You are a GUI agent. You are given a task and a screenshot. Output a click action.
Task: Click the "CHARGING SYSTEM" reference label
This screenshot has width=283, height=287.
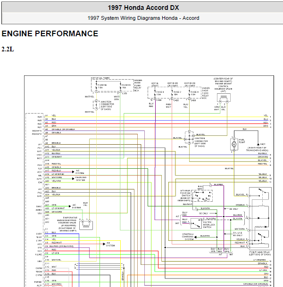click(81, 179)
